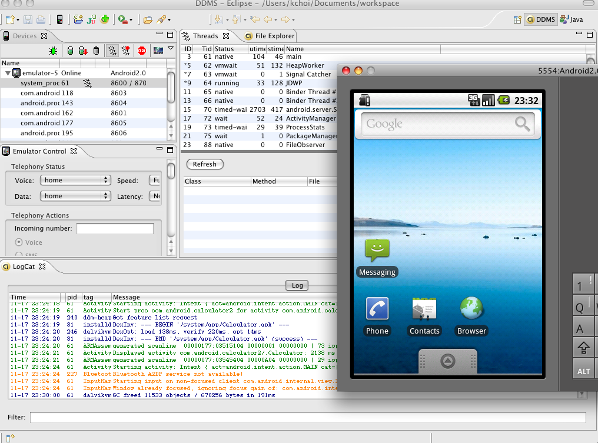The width and height of the screenshot is (598, 443).
Task: Click the shift key on emulator keyboard
Action: tap(583, 347)
